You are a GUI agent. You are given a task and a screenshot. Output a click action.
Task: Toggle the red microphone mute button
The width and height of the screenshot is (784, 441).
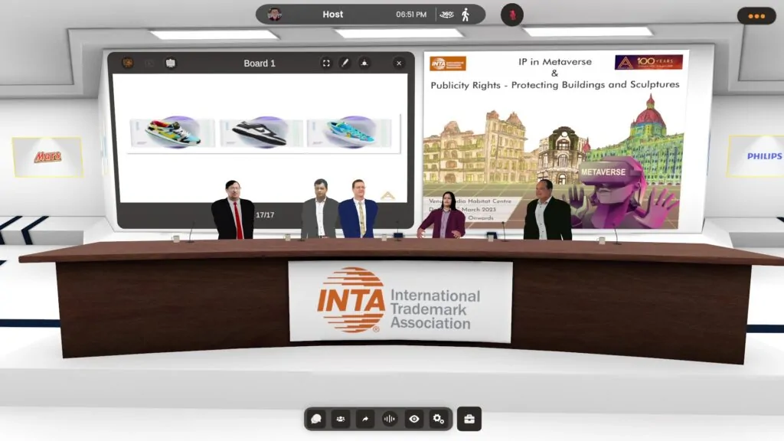512,15
